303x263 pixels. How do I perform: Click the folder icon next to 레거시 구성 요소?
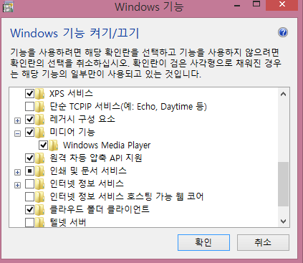coord(40,119)
